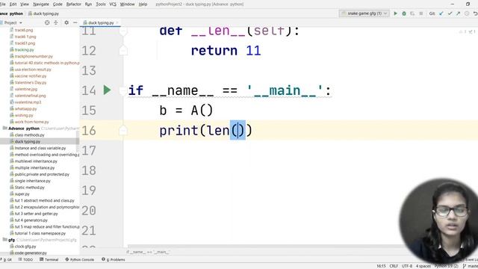This screenshot has width=478, height=269.
Task: Open multilevel inheritance.py file
Action: [36, 161]
